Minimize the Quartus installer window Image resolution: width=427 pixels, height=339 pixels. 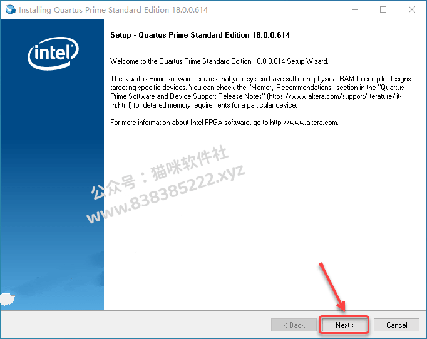[355, 9]
